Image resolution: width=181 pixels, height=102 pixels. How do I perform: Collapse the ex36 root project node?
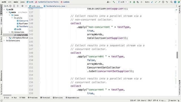click(4, 9)
